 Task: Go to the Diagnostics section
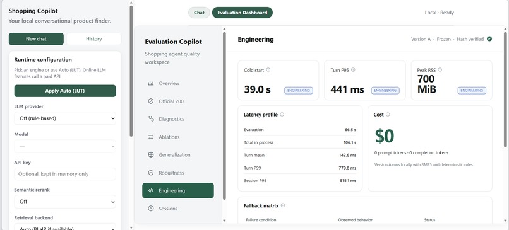[178, 119]
